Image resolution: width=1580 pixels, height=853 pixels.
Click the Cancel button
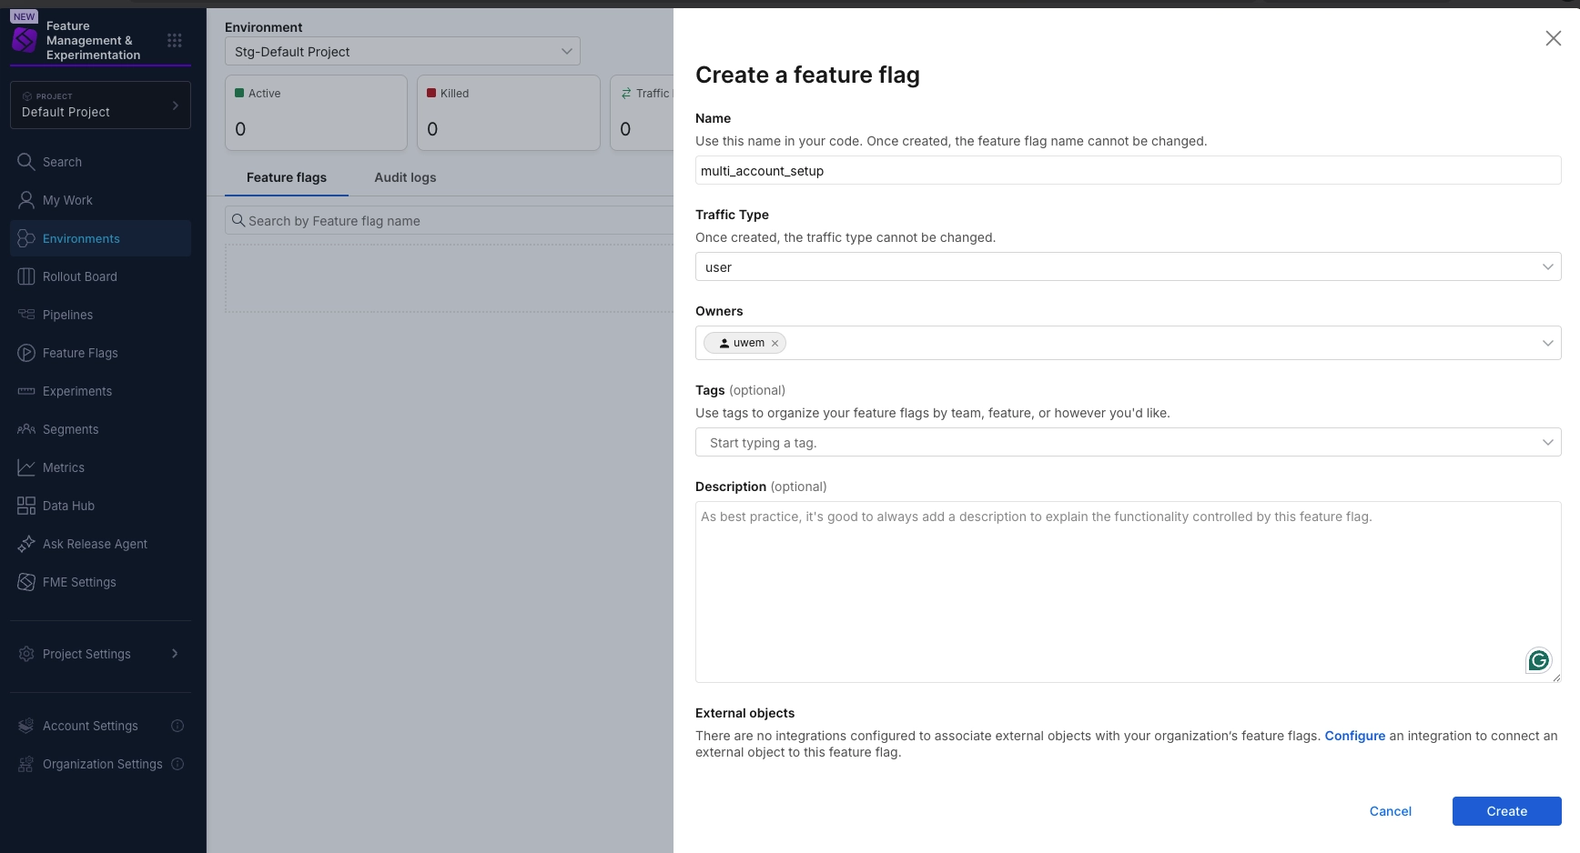tap(1390, 811)
